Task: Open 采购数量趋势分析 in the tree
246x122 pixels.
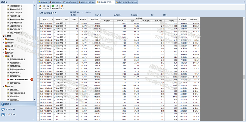Action: tap(16, 6)
